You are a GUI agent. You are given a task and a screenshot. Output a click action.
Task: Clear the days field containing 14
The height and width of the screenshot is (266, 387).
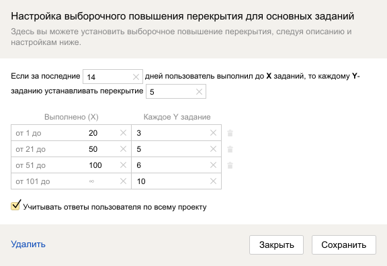pos(136,77)
